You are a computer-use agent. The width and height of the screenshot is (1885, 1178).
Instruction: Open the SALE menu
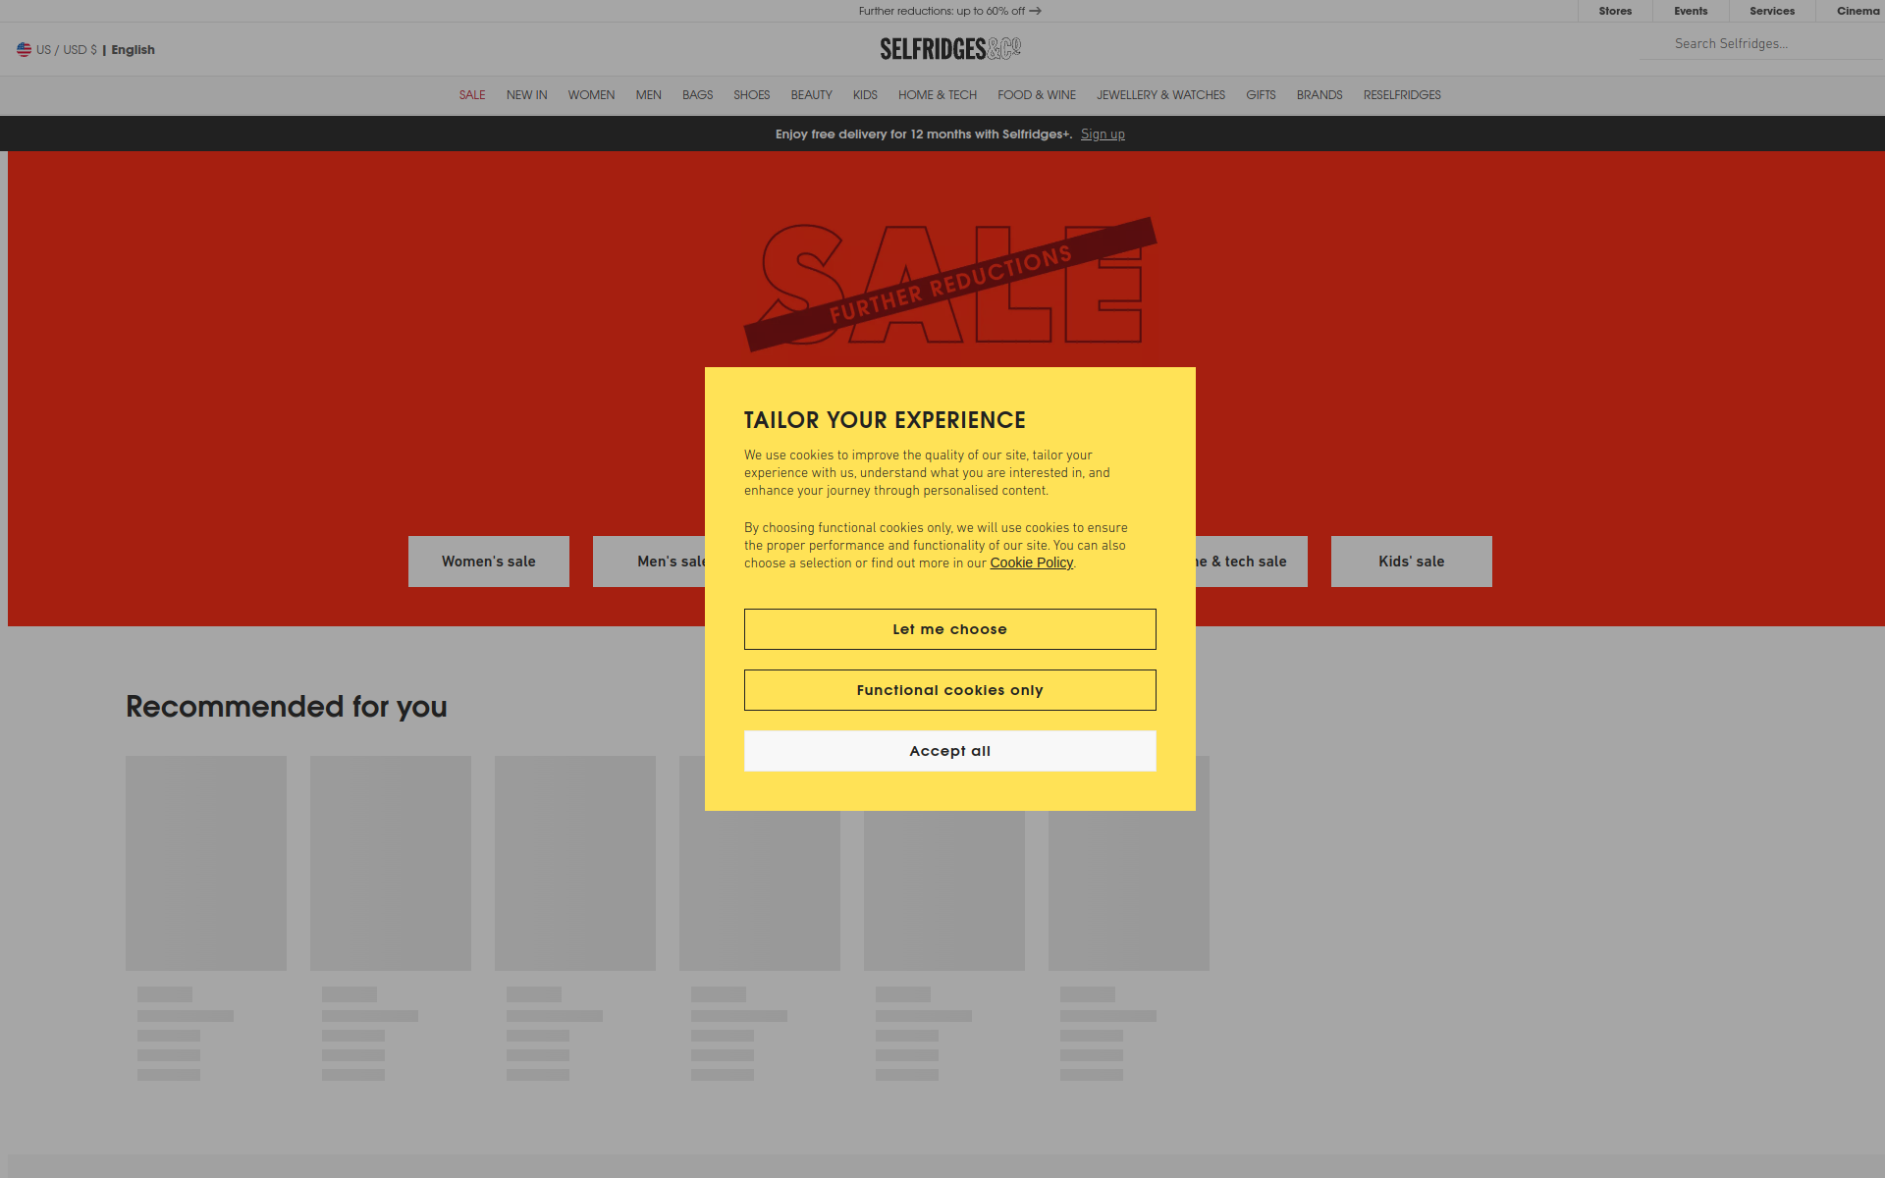coord(472,95)
